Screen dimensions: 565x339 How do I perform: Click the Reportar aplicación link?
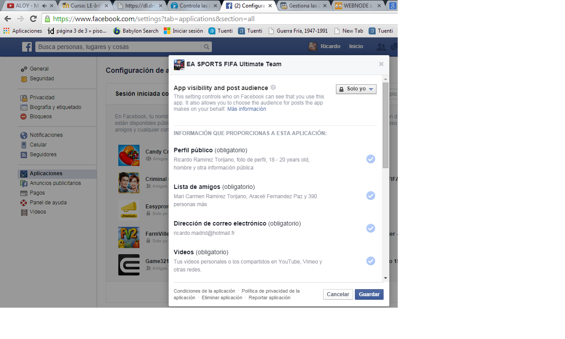(270, 298)
